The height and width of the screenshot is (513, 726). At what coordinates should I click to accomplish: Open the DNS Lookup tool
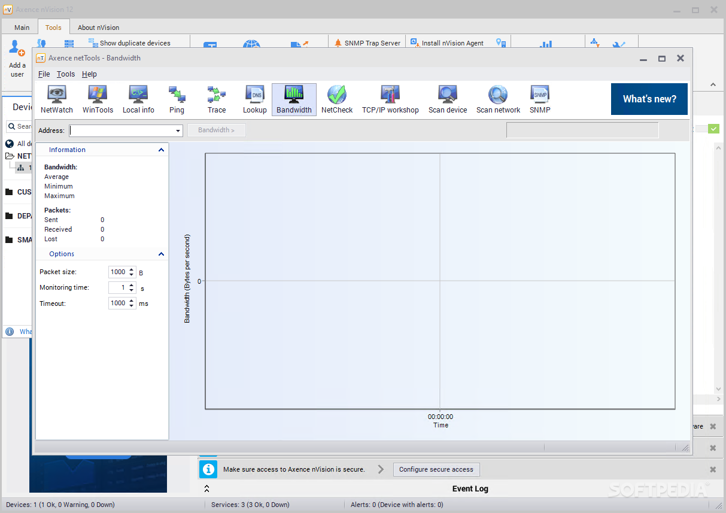(x=254, y=99)
